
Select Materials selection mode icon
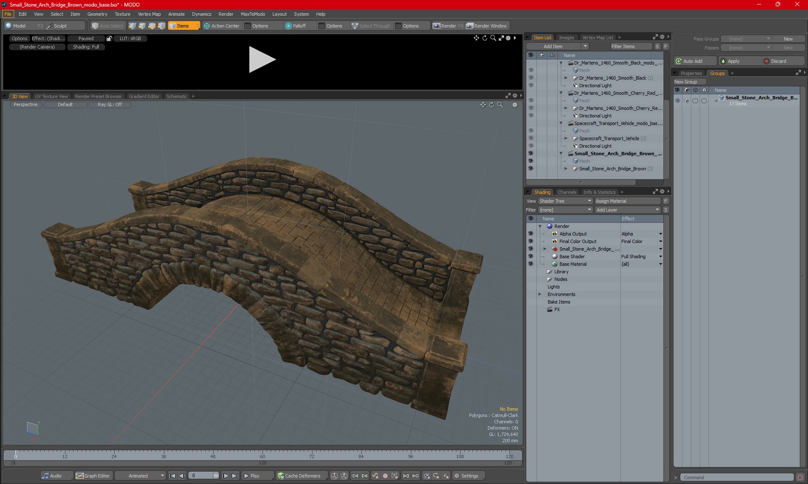[x=162, y=26]
